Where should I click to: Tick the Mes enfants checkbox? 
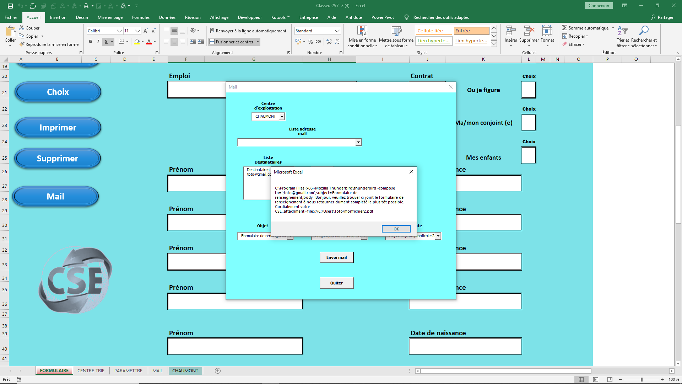click(529, 155)
